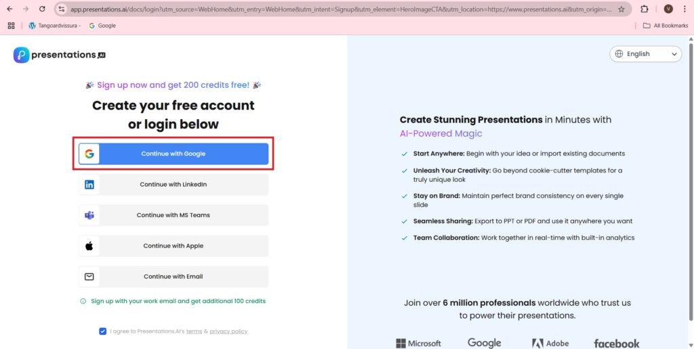This screenshot has width=694, height=349.
Task: Click the page address bar URL
Action: coord(341,9)
